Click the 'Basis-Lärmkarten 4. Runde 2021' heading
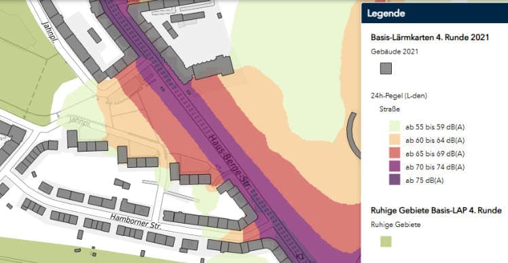 tap(430, 37)
